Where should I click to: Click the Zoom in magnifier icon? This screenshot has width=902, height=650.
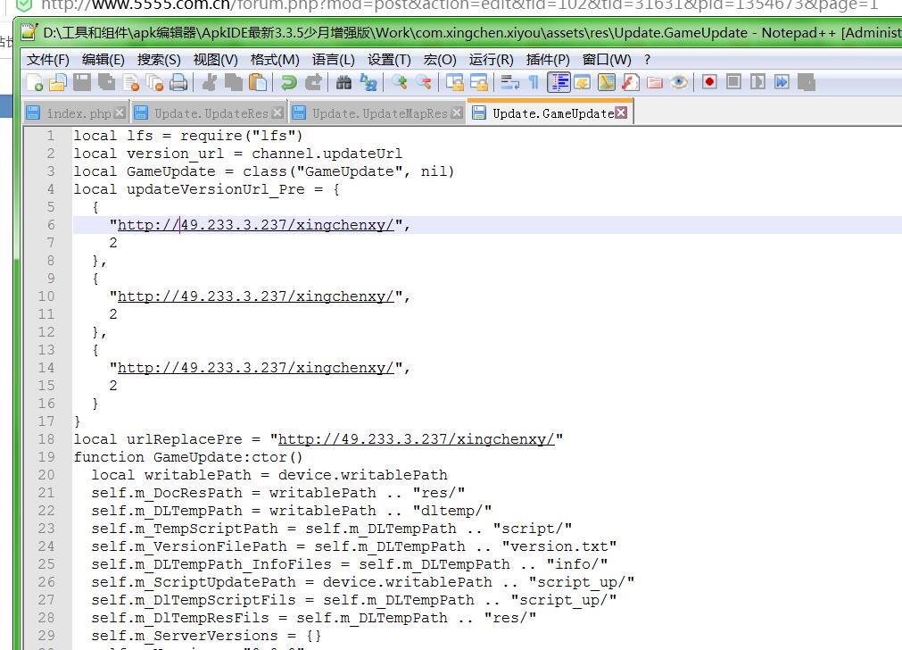[399, 83]
